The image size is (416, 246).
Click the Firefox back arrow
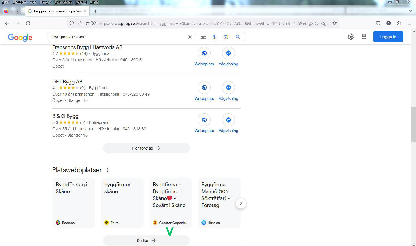click(7, 23)
